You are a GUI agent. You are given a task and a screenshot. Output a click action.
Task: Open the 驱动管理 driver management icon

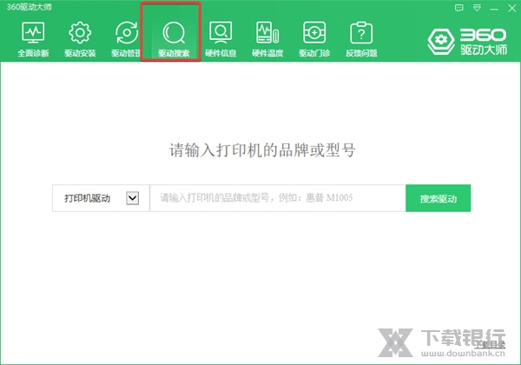point(126,39)
